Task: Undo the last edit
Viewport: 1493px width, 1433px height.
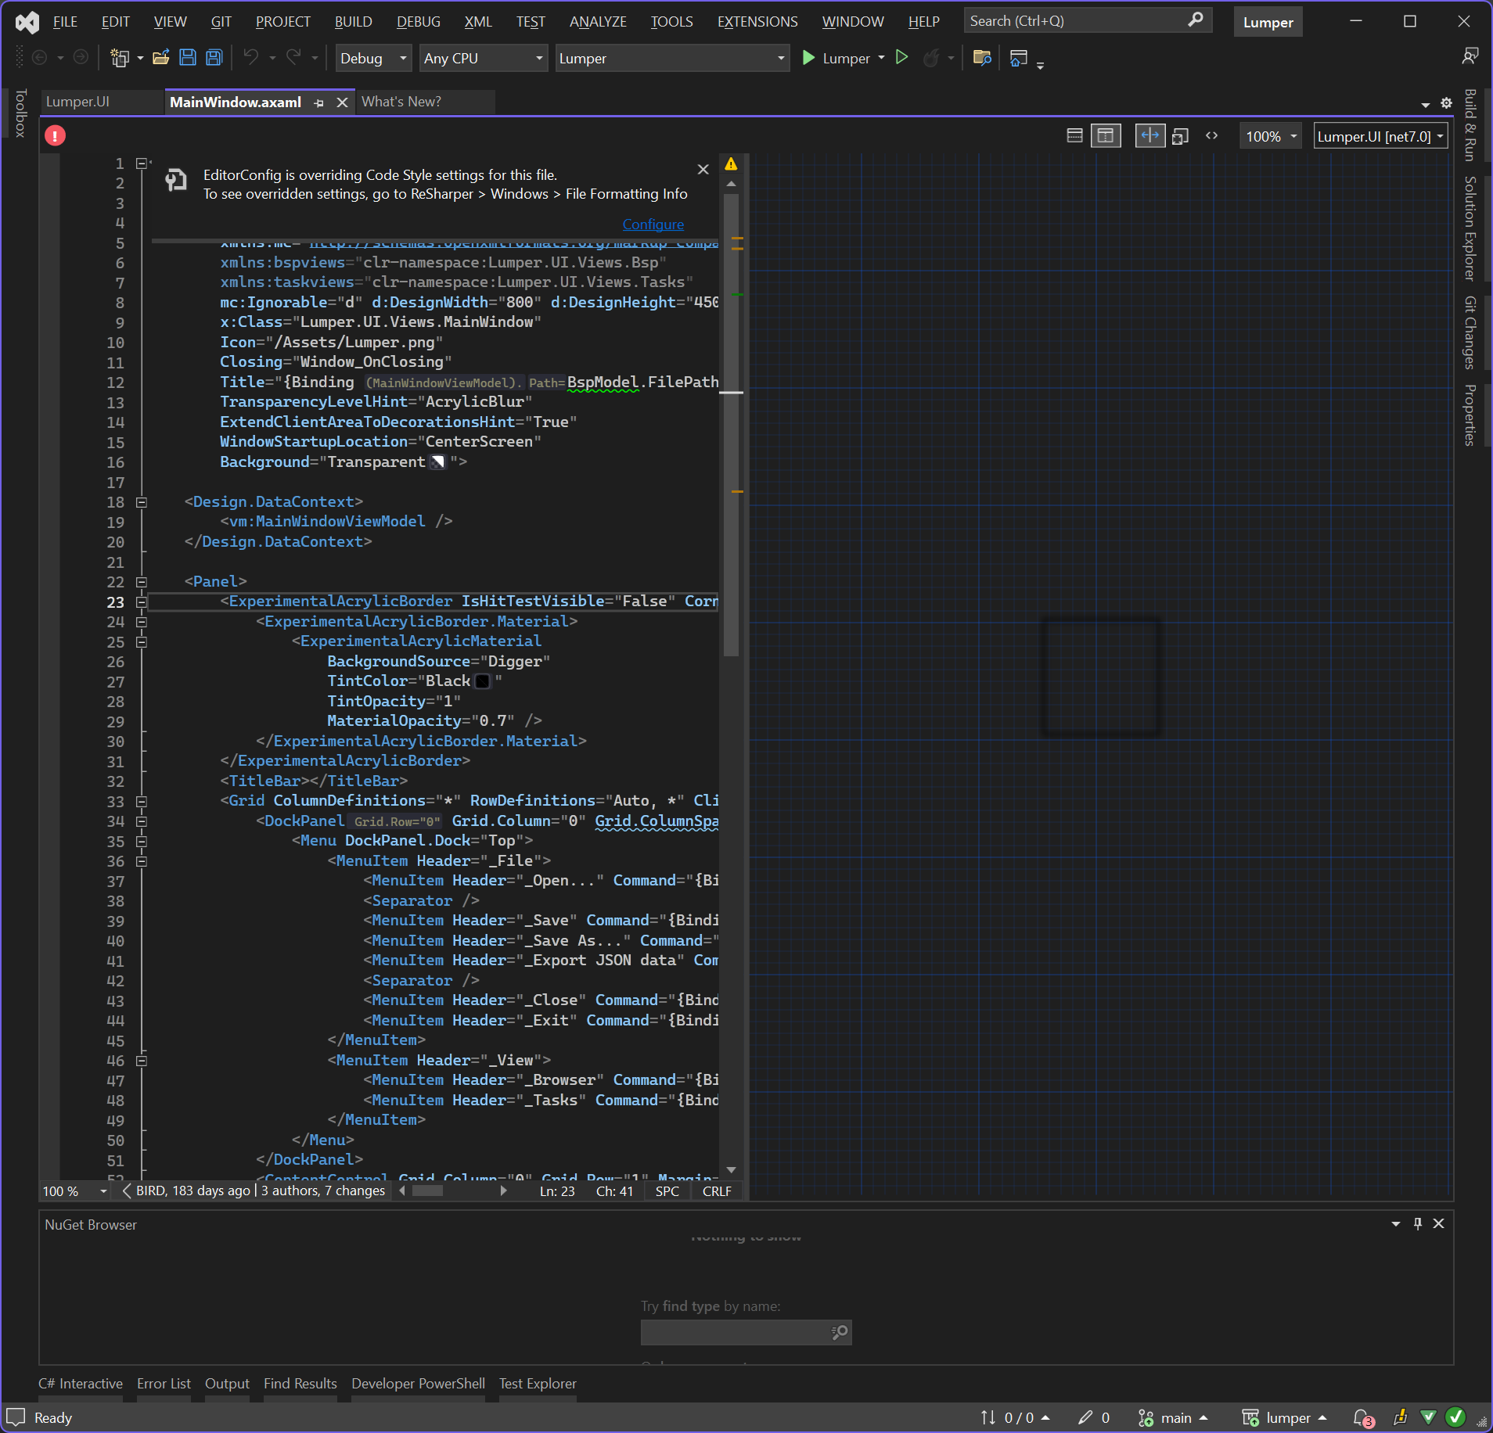Action: [x=249, y=57]
